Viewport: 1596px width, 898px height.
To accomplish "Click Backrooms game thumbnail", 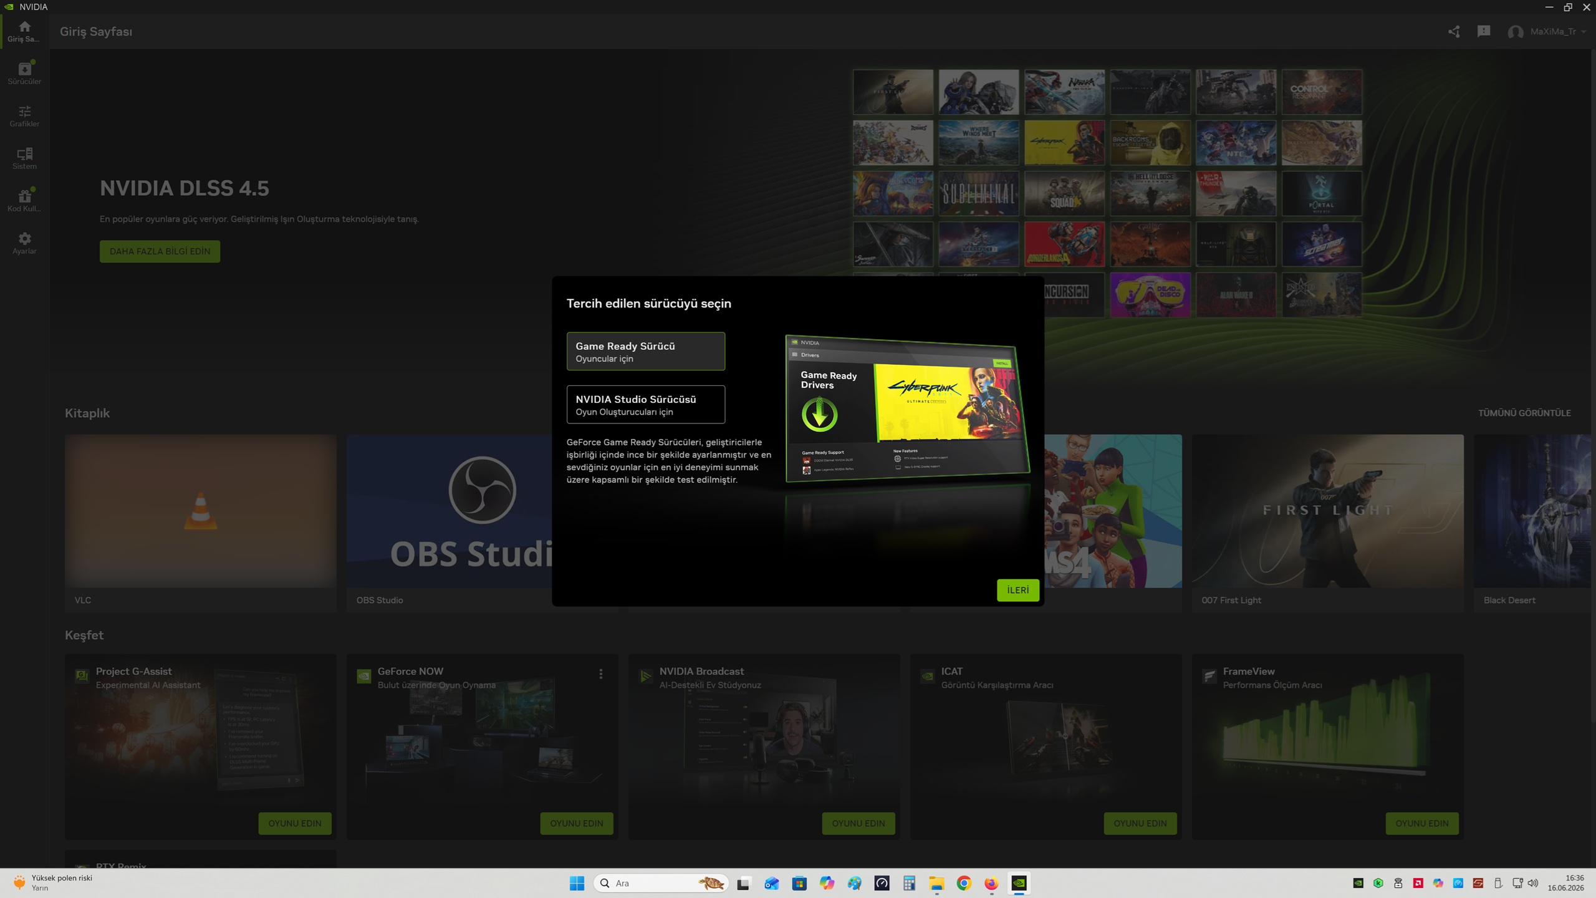I will click(x=1150, y=143).
